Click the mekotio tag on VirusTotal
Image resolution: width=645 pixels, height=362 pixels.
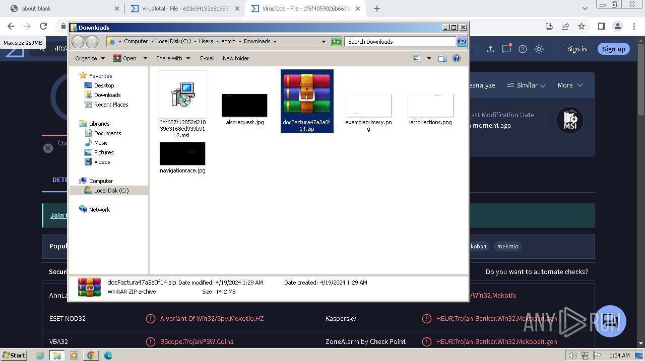507,246
